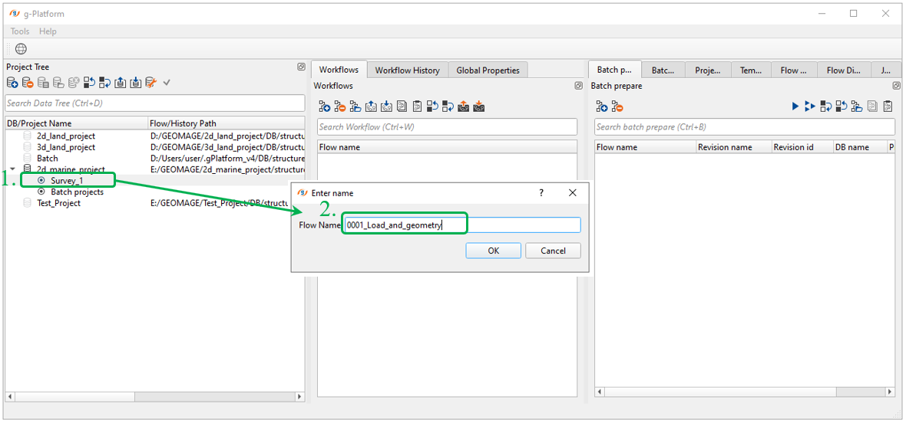Select the Batch projects radio item

pos(42,192)
